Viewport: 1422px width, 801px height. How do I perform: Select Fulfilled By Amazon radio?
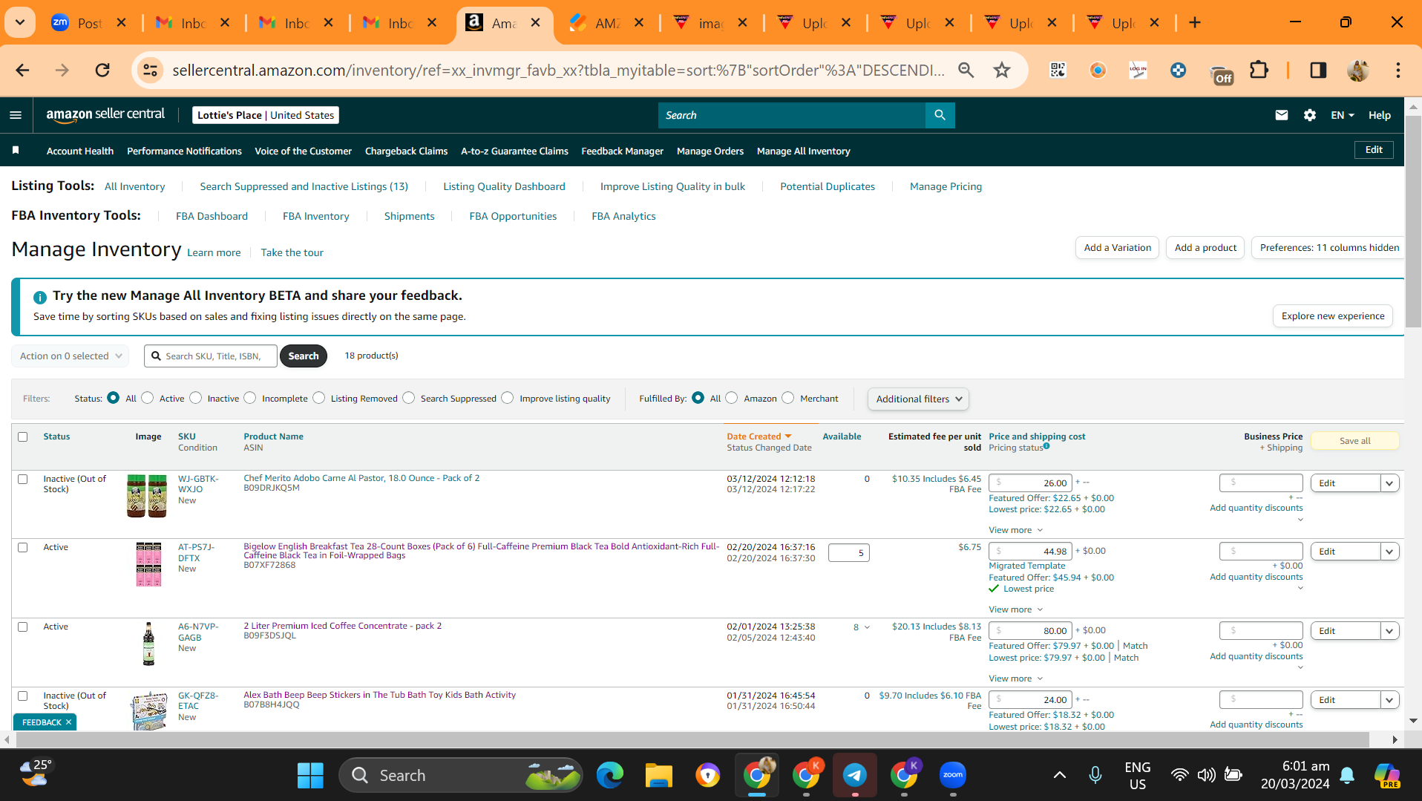coord(732,398)
